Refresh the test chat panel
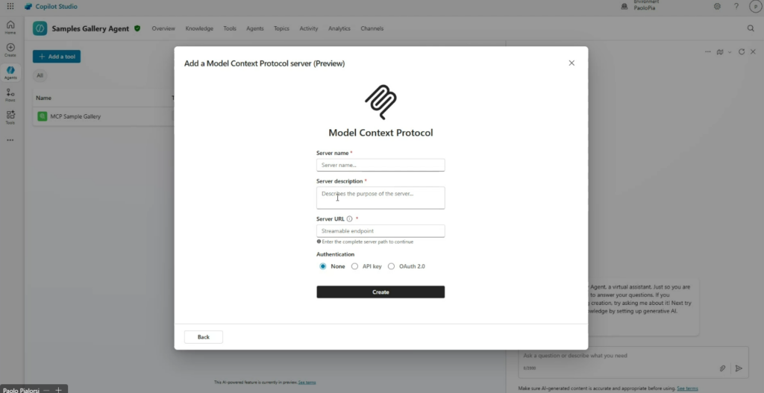This screenshot has height=393, width=764. pos(742,51)
